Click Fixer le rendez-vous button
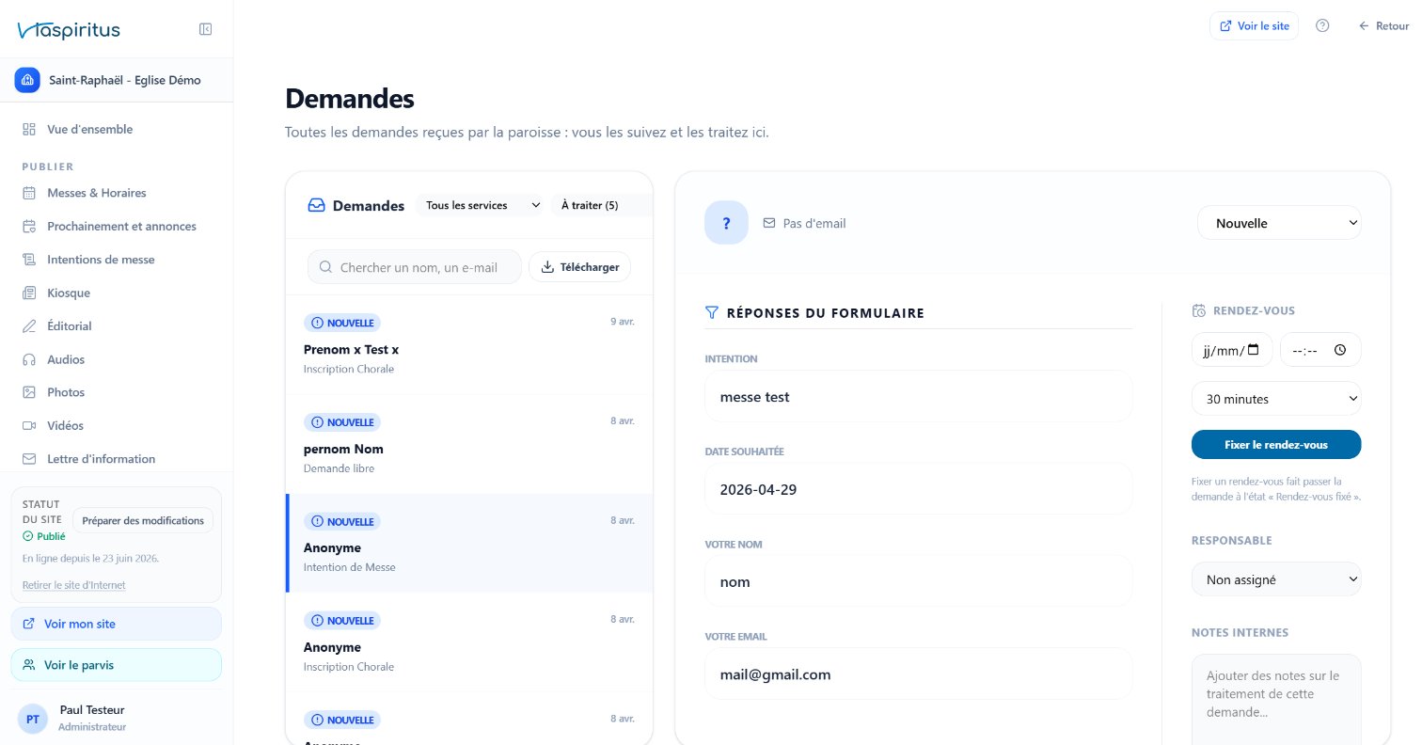This screenshot has height=745, width=1422. pyautogui.click(x=1276, y=445)
